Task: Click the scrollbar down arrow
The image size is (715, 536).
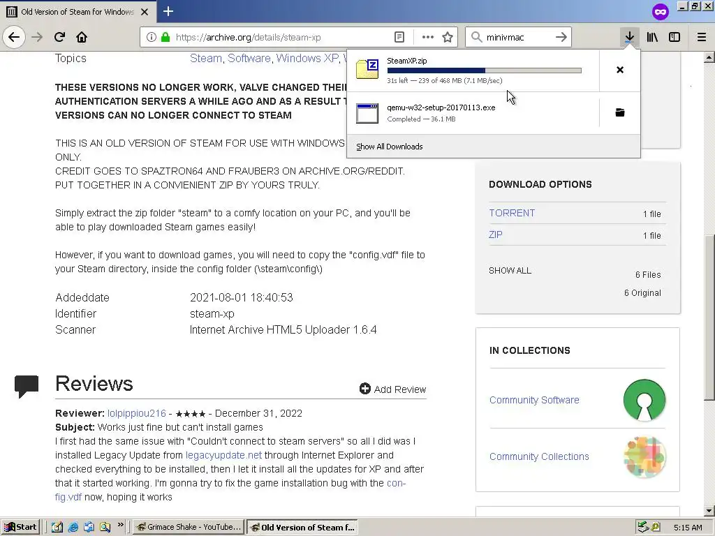Action: (709, 511)
